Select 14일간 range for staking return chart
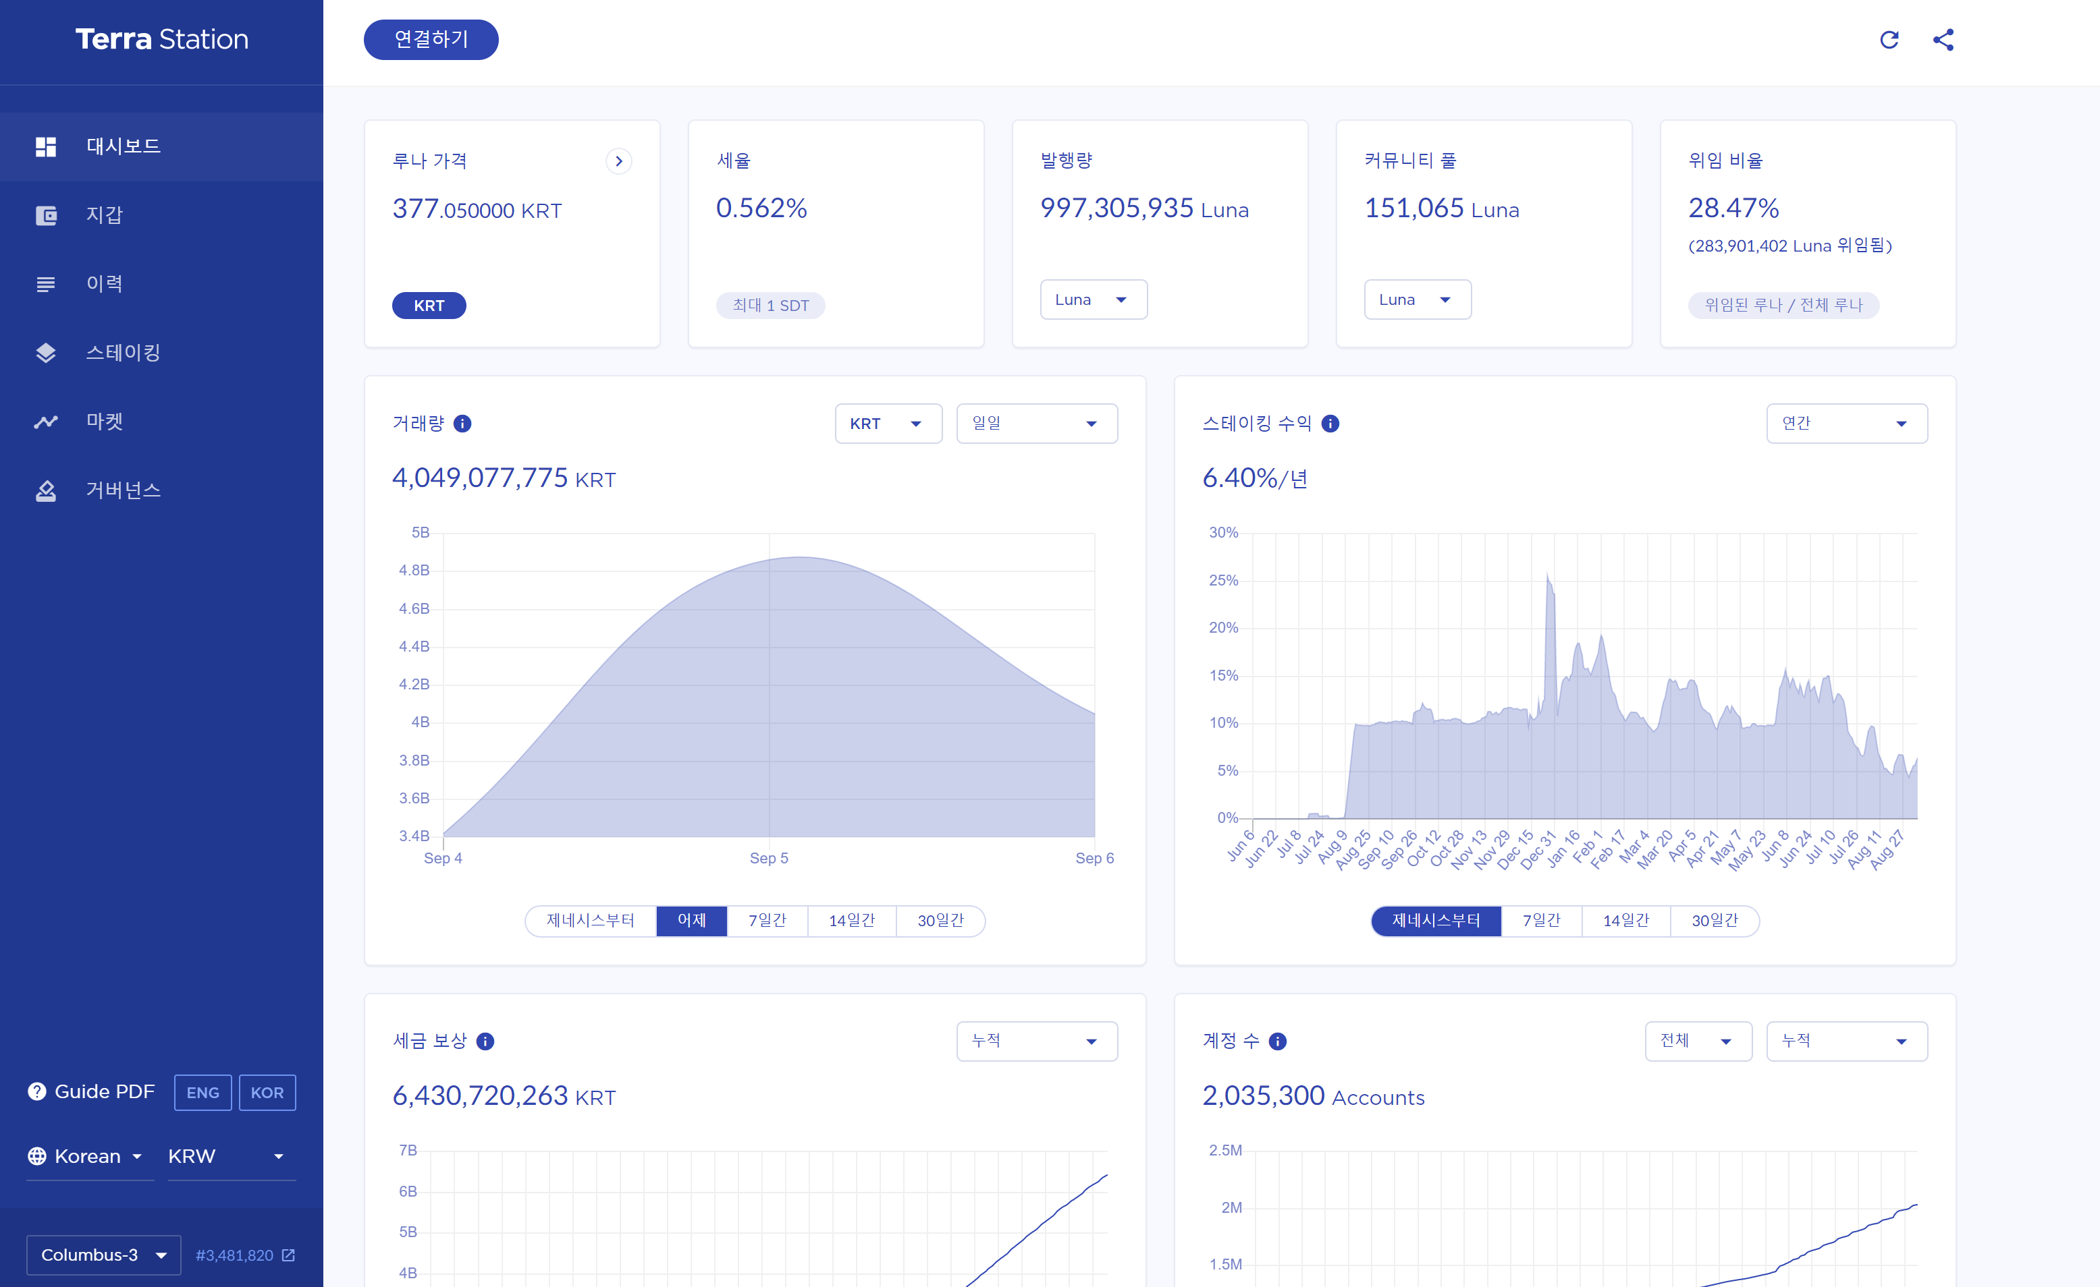The image size is (2100, 1287). (1626, 921)
